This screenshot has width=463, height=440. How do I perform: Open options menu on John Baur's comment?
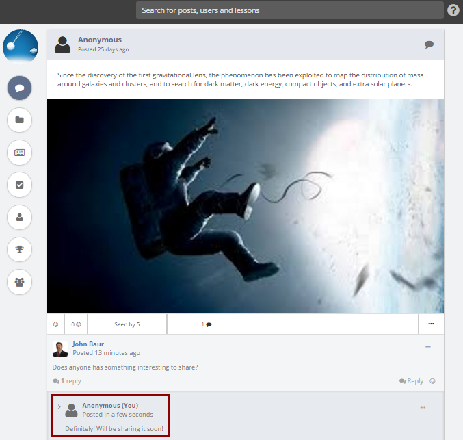pyautogui.click(x=428, y=347)
